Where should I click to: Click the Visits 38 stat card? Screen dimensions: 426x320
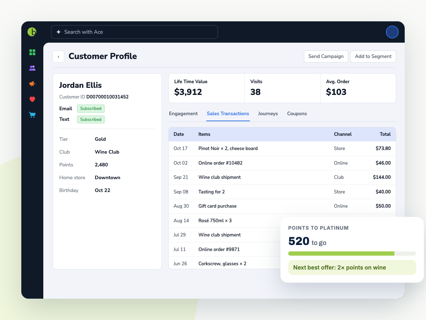283,88
